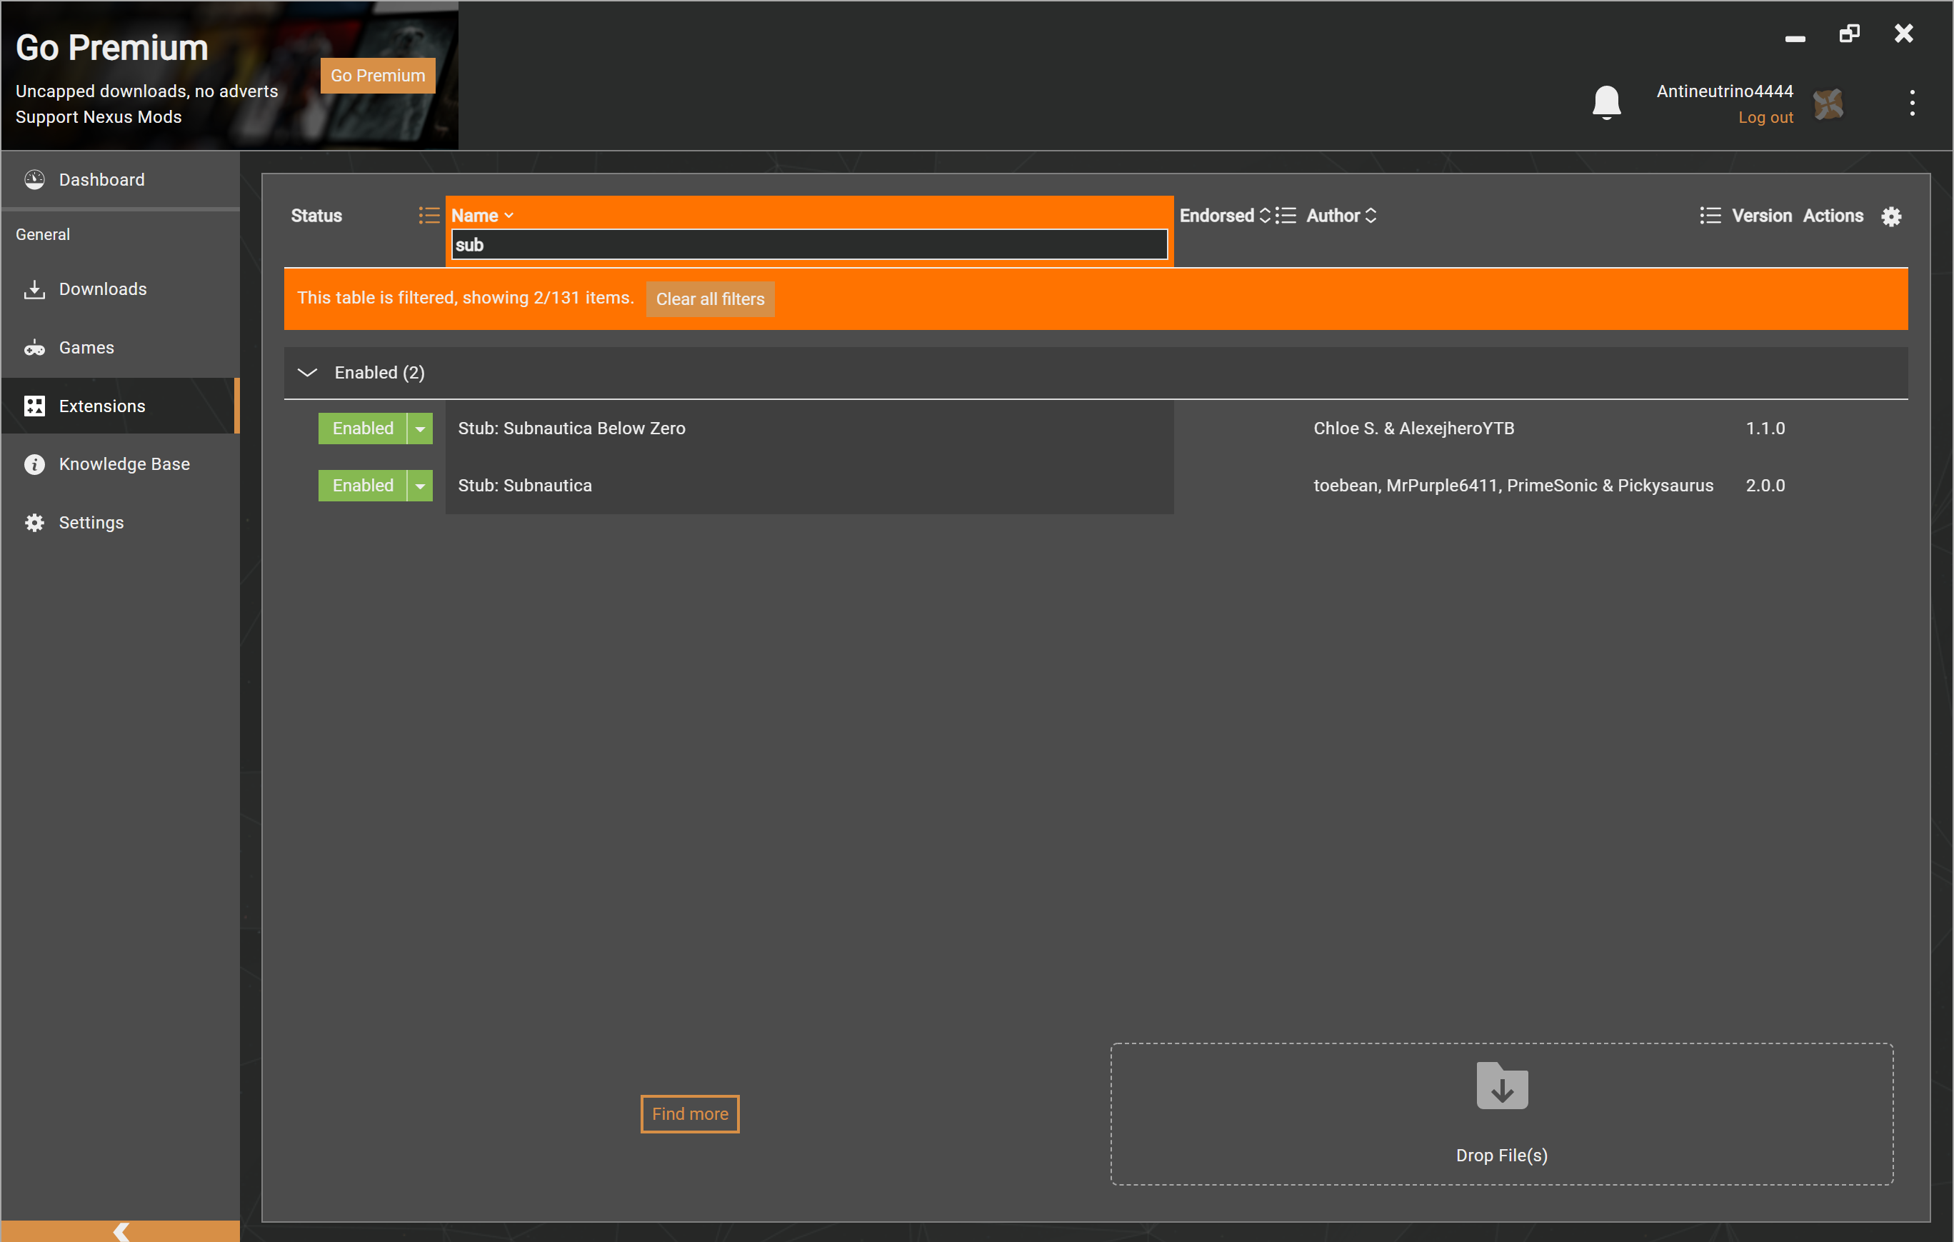Go to Knowledge Base in sidebar
This screenshot has width=1954, height=1242.
point(124,464)
